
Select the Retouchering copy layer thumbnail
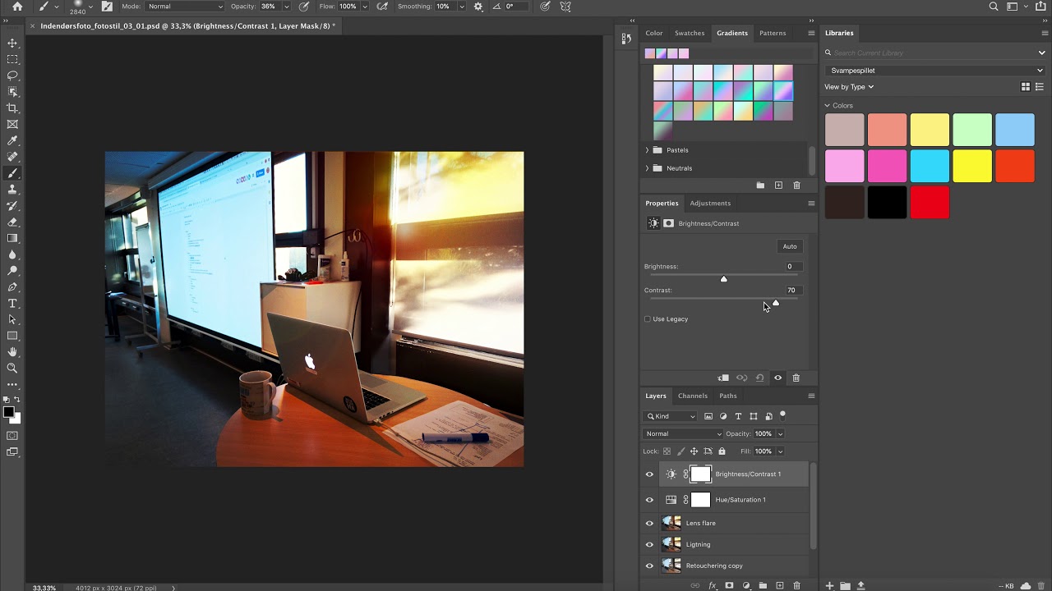tap(671, 566)
